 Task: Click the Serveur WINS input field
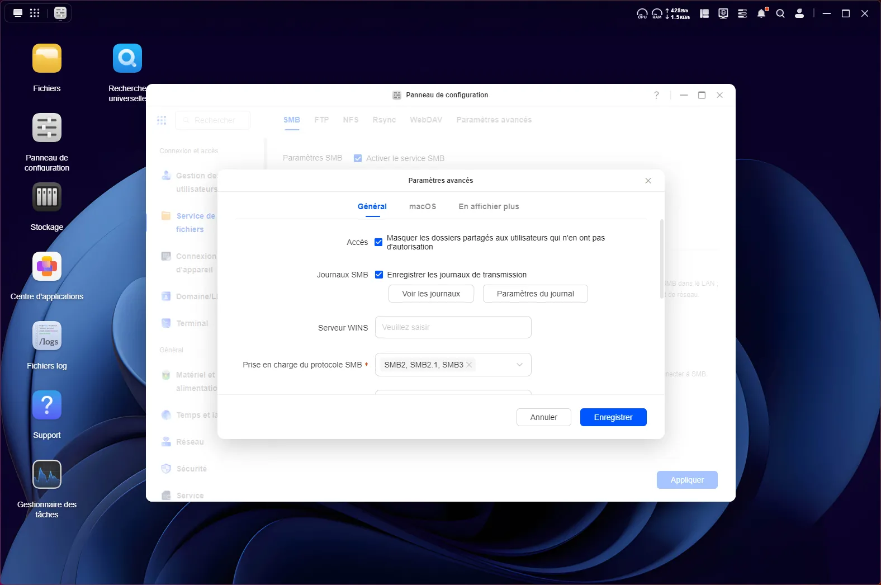pos(453,327)
